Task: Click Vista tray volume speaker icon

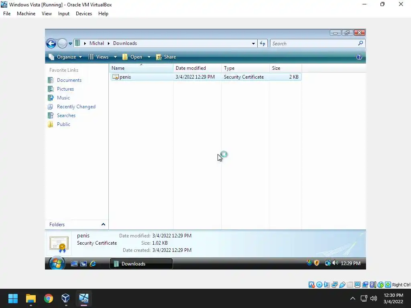Action: (x=335, y=263)
